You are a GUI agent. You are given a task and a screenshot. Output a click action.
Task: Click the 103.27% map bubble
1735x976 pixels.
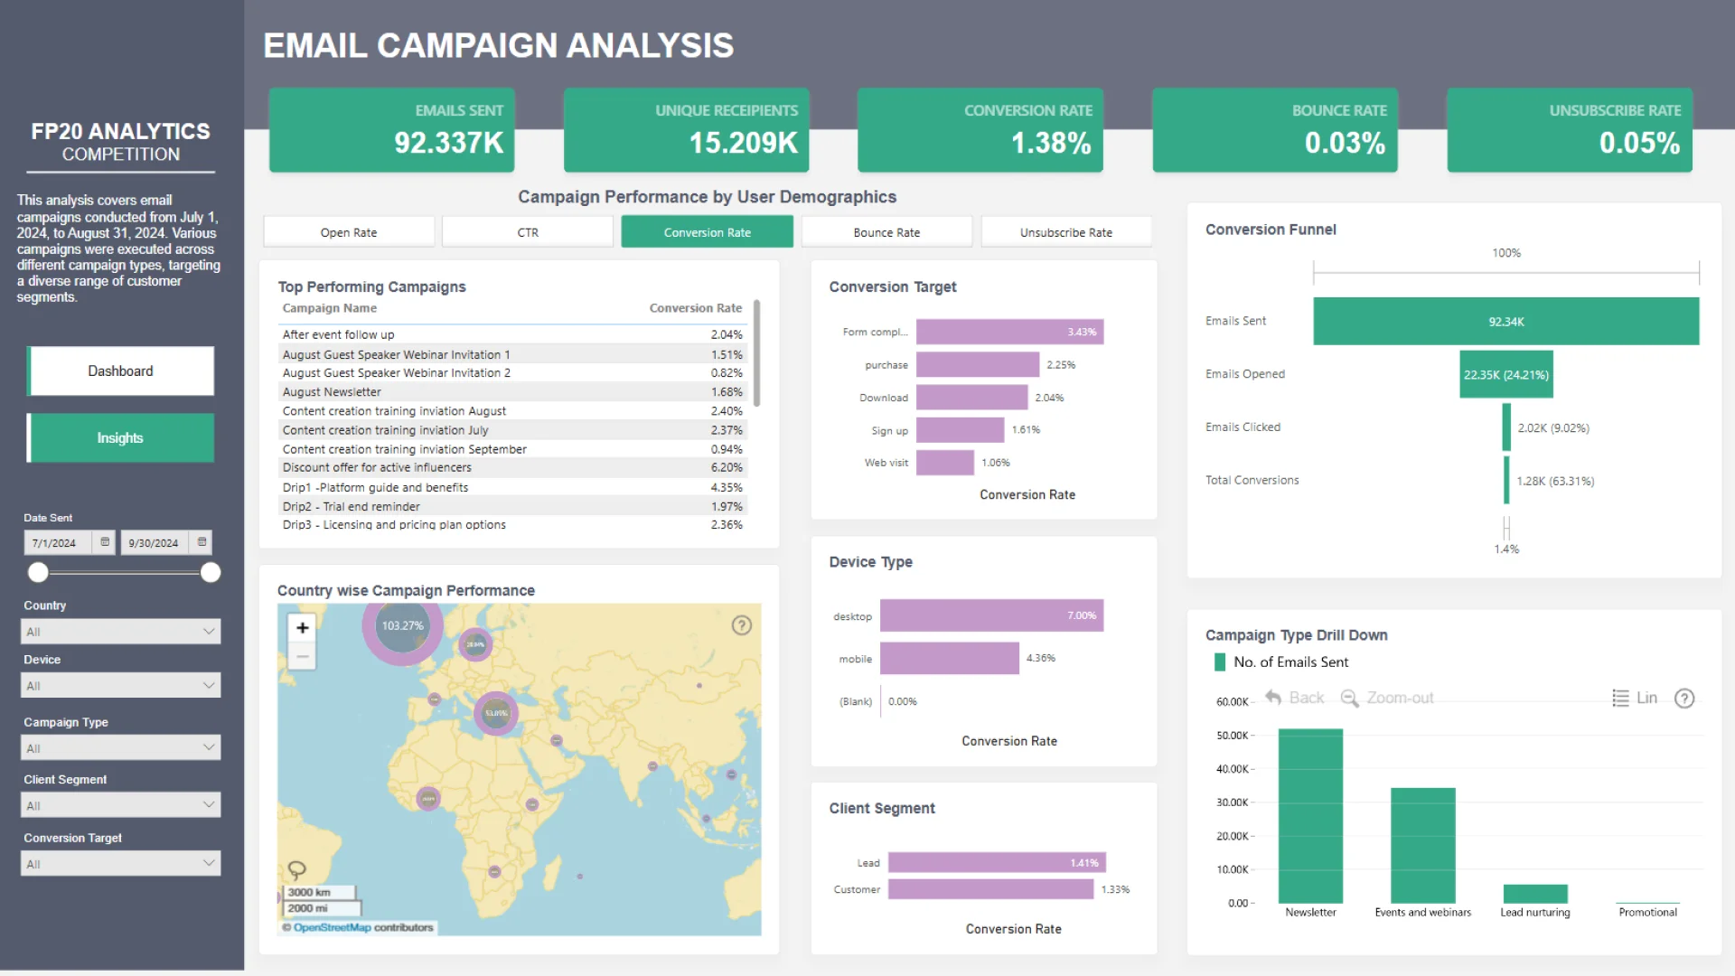402,625
